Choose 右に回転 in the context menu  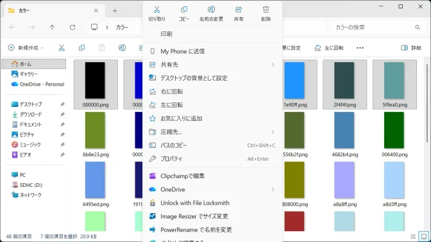pos(212,92)
